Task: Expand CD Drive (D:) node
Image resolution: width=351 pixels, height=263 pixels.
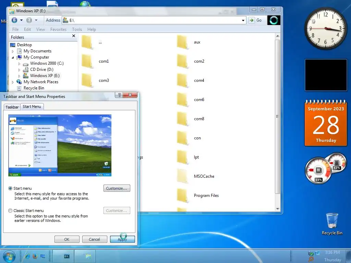Action: point(19,70)
